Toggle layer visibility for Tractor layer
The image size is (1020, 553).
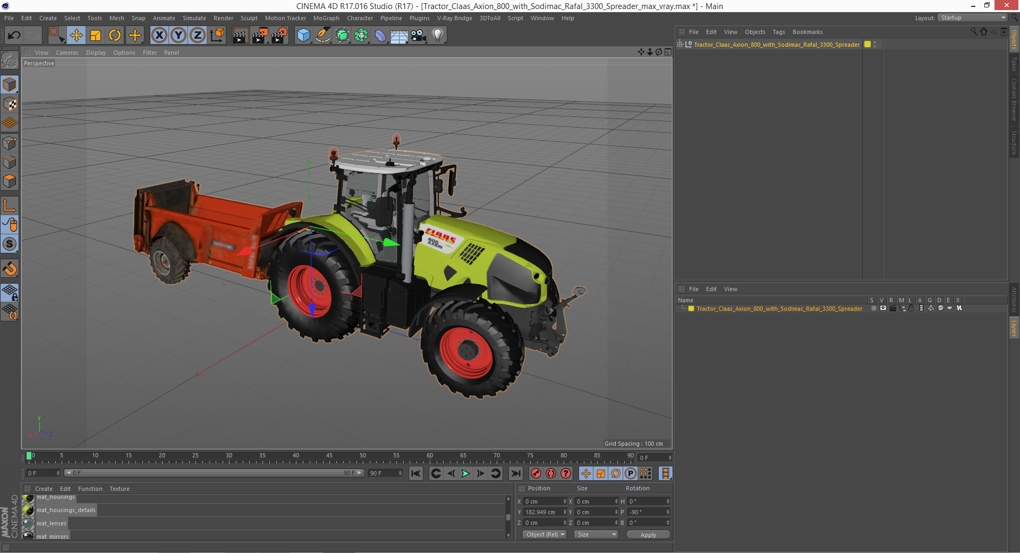[883, 309]
